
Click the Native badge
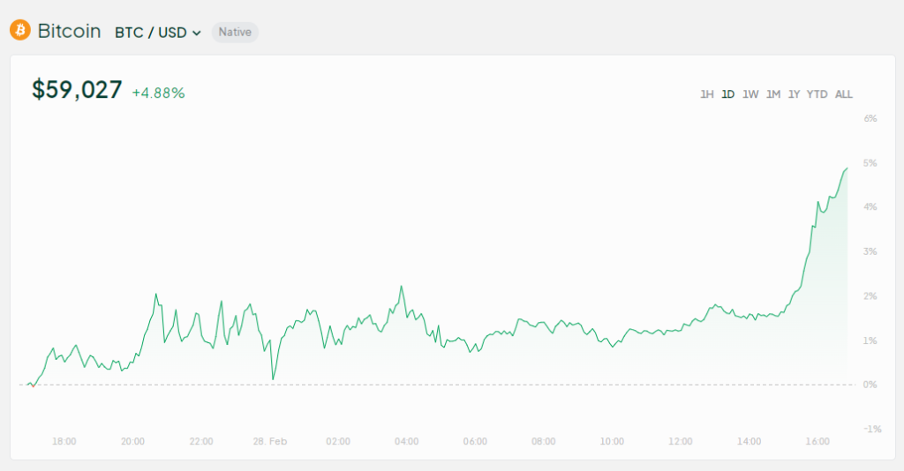[x=235, y=33]
